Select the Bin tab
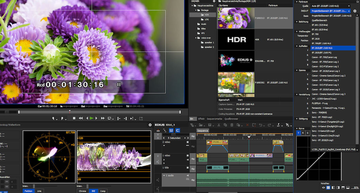 192,119
